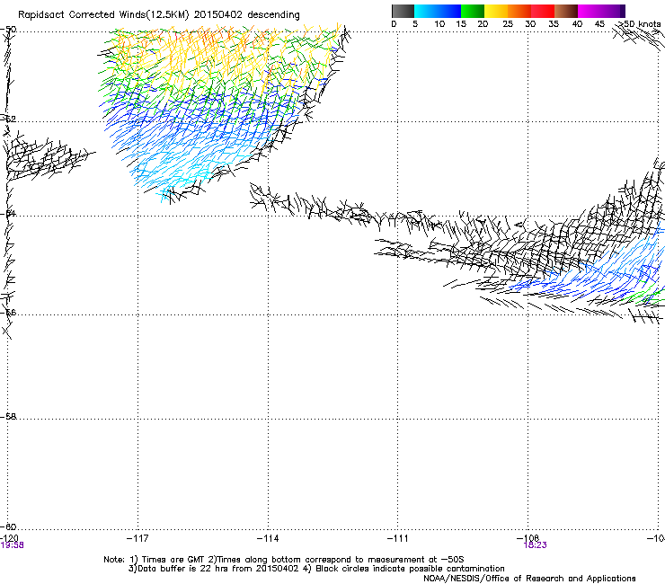
Task: Click the yellow 20-25 knots legend swatch
Action: click(x=496, y=11)
